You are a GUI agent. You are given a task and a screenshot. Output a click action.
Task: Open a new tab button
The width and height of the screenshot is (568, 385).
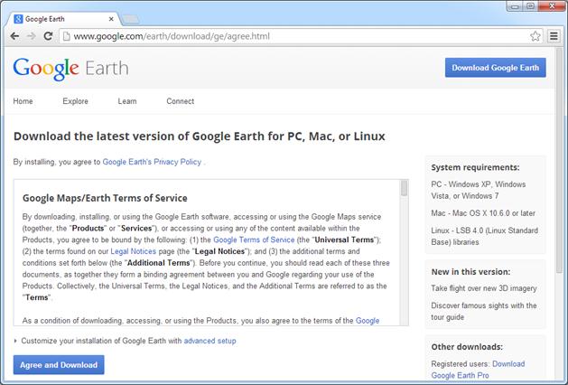coord(130,19)
